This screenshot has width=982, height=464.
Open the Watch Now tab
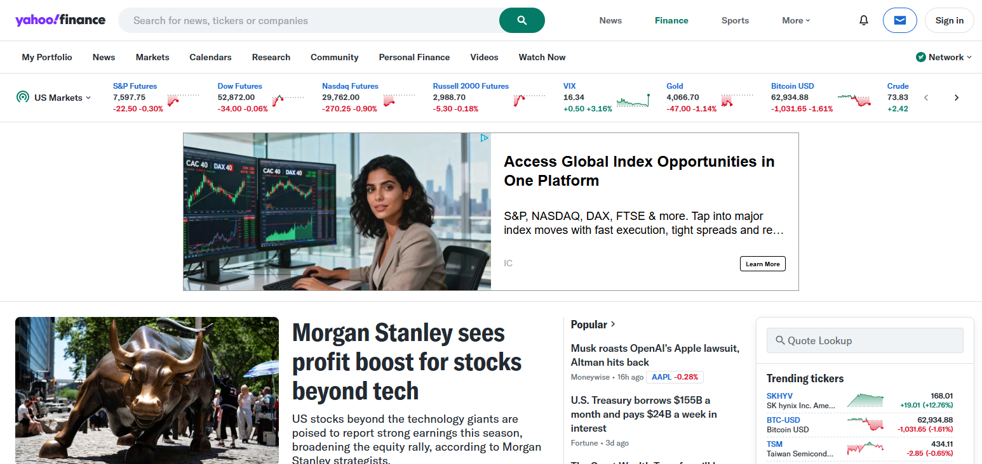coord(542,57)
